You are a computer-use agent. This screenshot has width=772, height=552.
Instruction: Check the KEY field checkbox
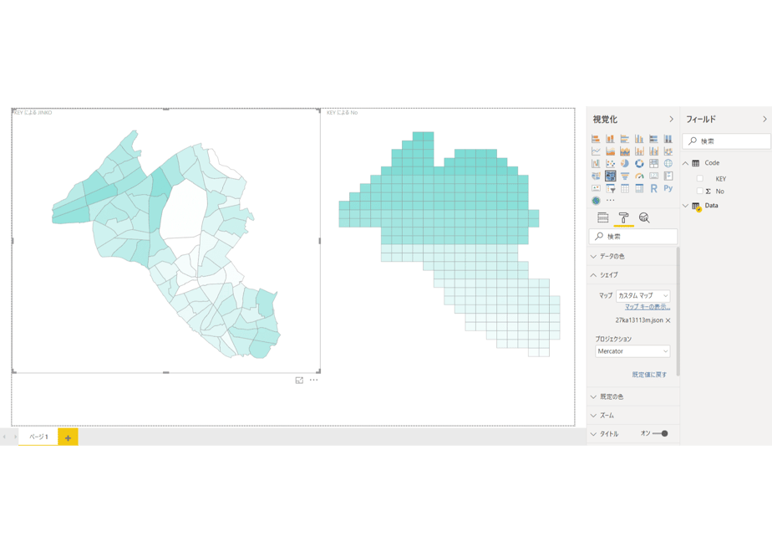tap(699, 178)
